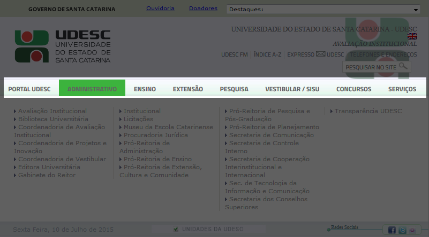Open Secretaria dos Conselhos Superiores
This screenshot has height=237, width=429.
266,203
